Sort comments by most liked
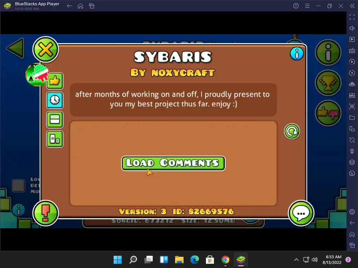 (x=55, y=81)
